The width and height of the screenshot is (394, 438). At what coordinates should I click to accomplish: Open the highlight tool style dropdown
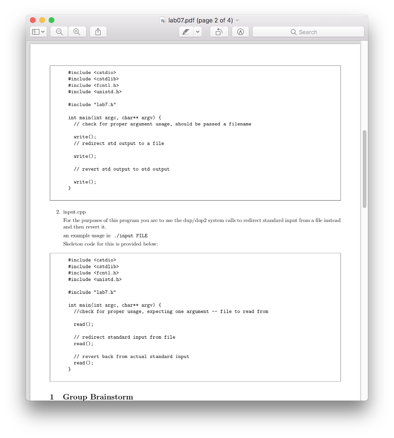[x=197, y=31]
